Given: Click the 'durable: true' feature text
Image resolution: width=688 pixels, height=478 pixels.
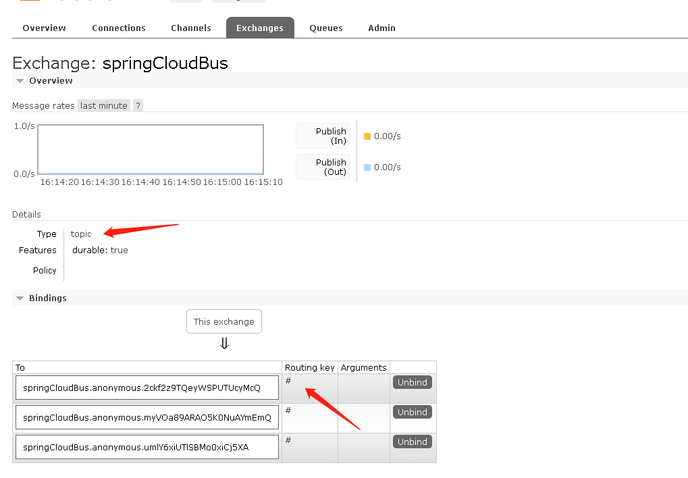Looking at the screenshot, I should click(100, 250).
